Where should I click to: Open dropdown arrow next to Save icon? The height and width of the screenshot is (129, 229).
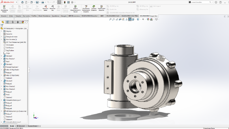40,2
